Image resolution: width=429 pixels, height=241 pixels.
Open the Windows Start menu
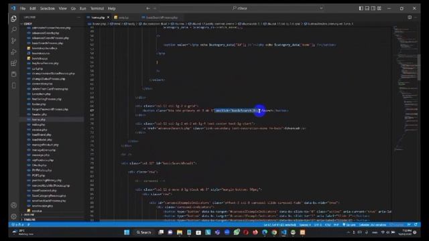pyautogui.click(x=127, y=232)
